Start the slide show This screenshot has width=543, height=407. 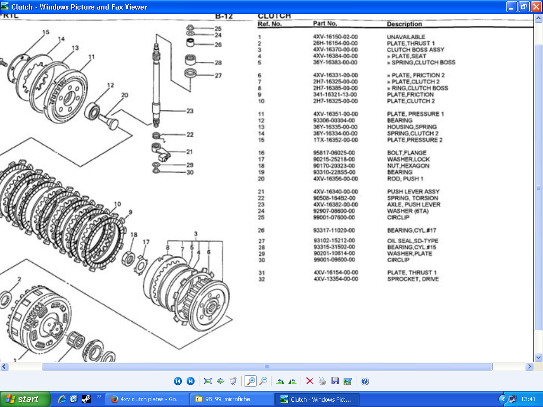point(233,381)
